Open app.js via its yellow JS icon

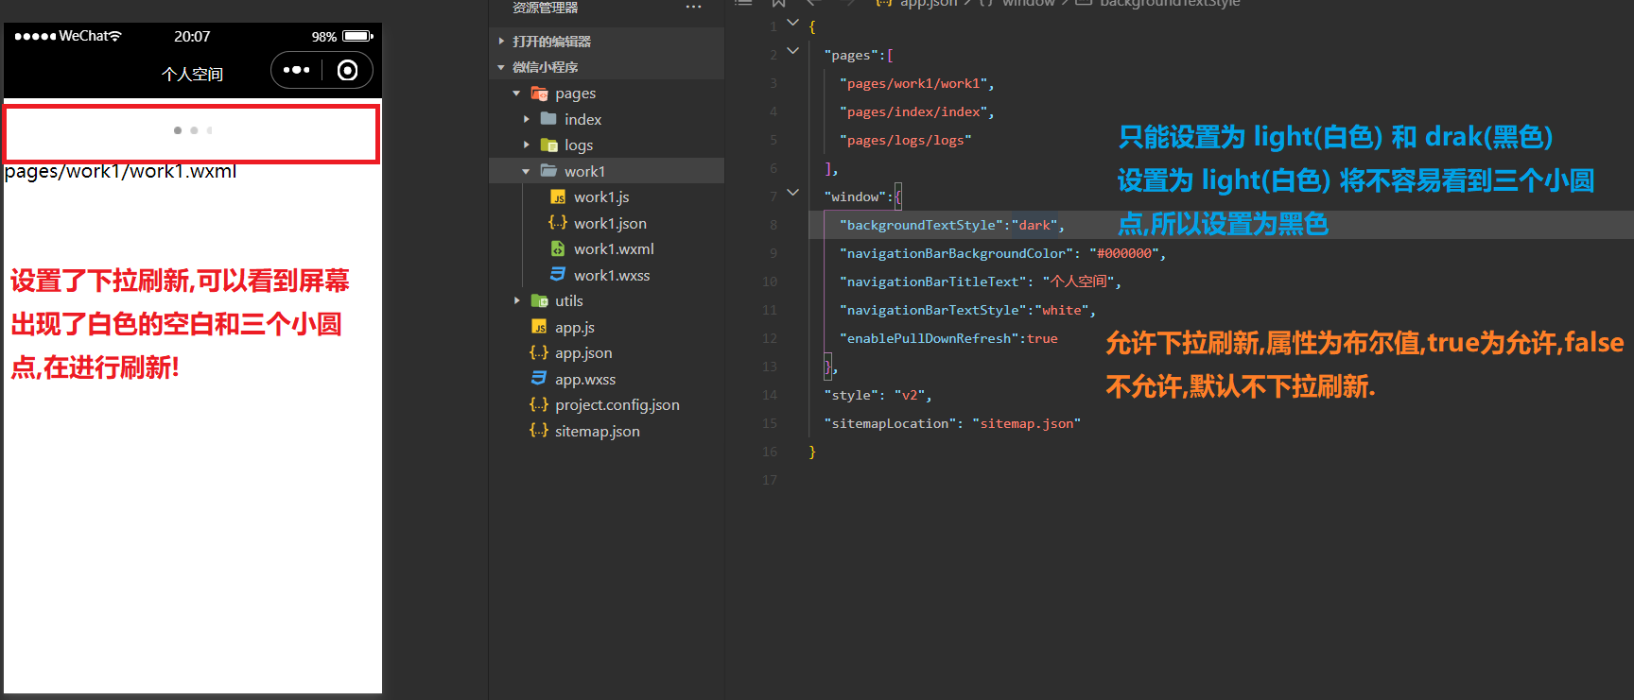click(x=539, y=327)
